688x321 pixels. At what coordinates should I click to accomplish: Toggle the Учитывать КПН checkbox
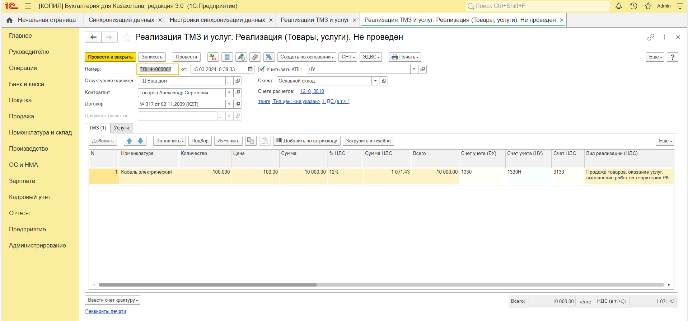(262, 69)
